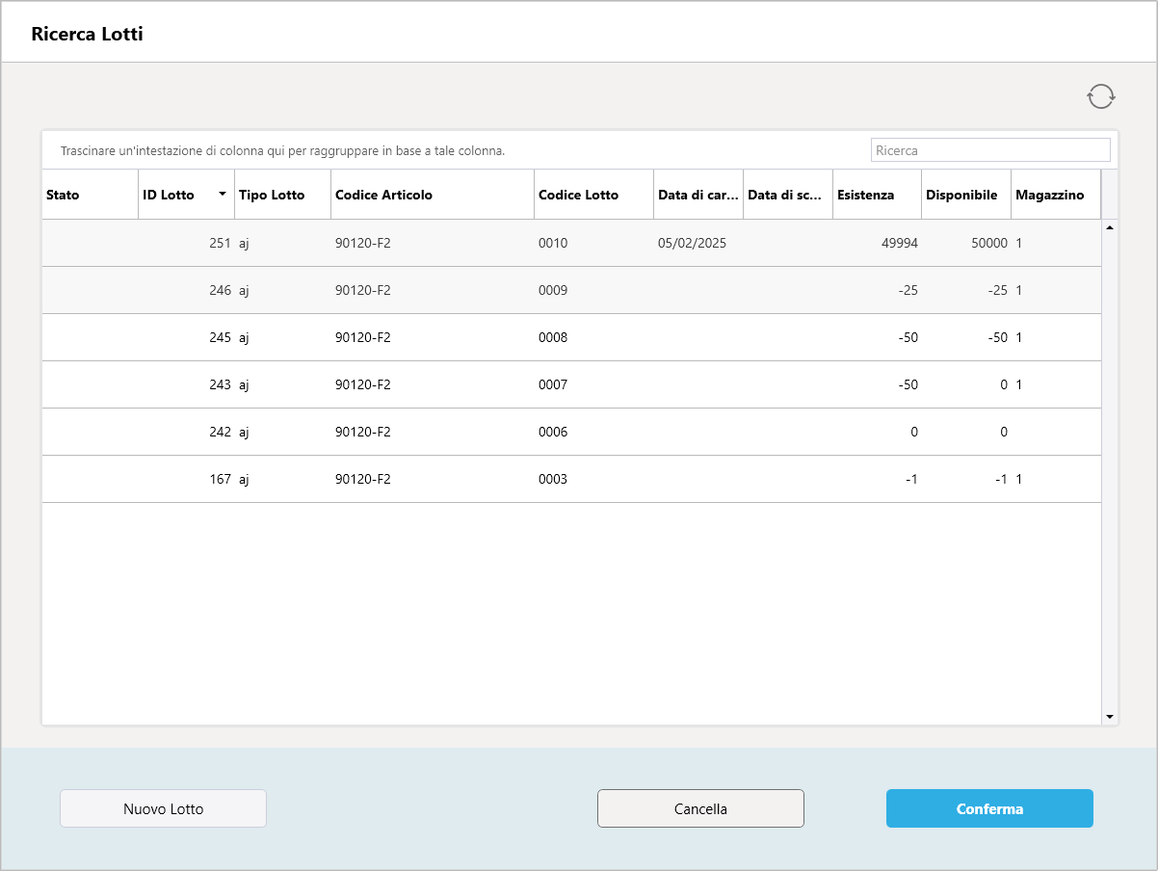
Task: Click the "aj" type in the lot 245 row
Action: coord(244,337)
